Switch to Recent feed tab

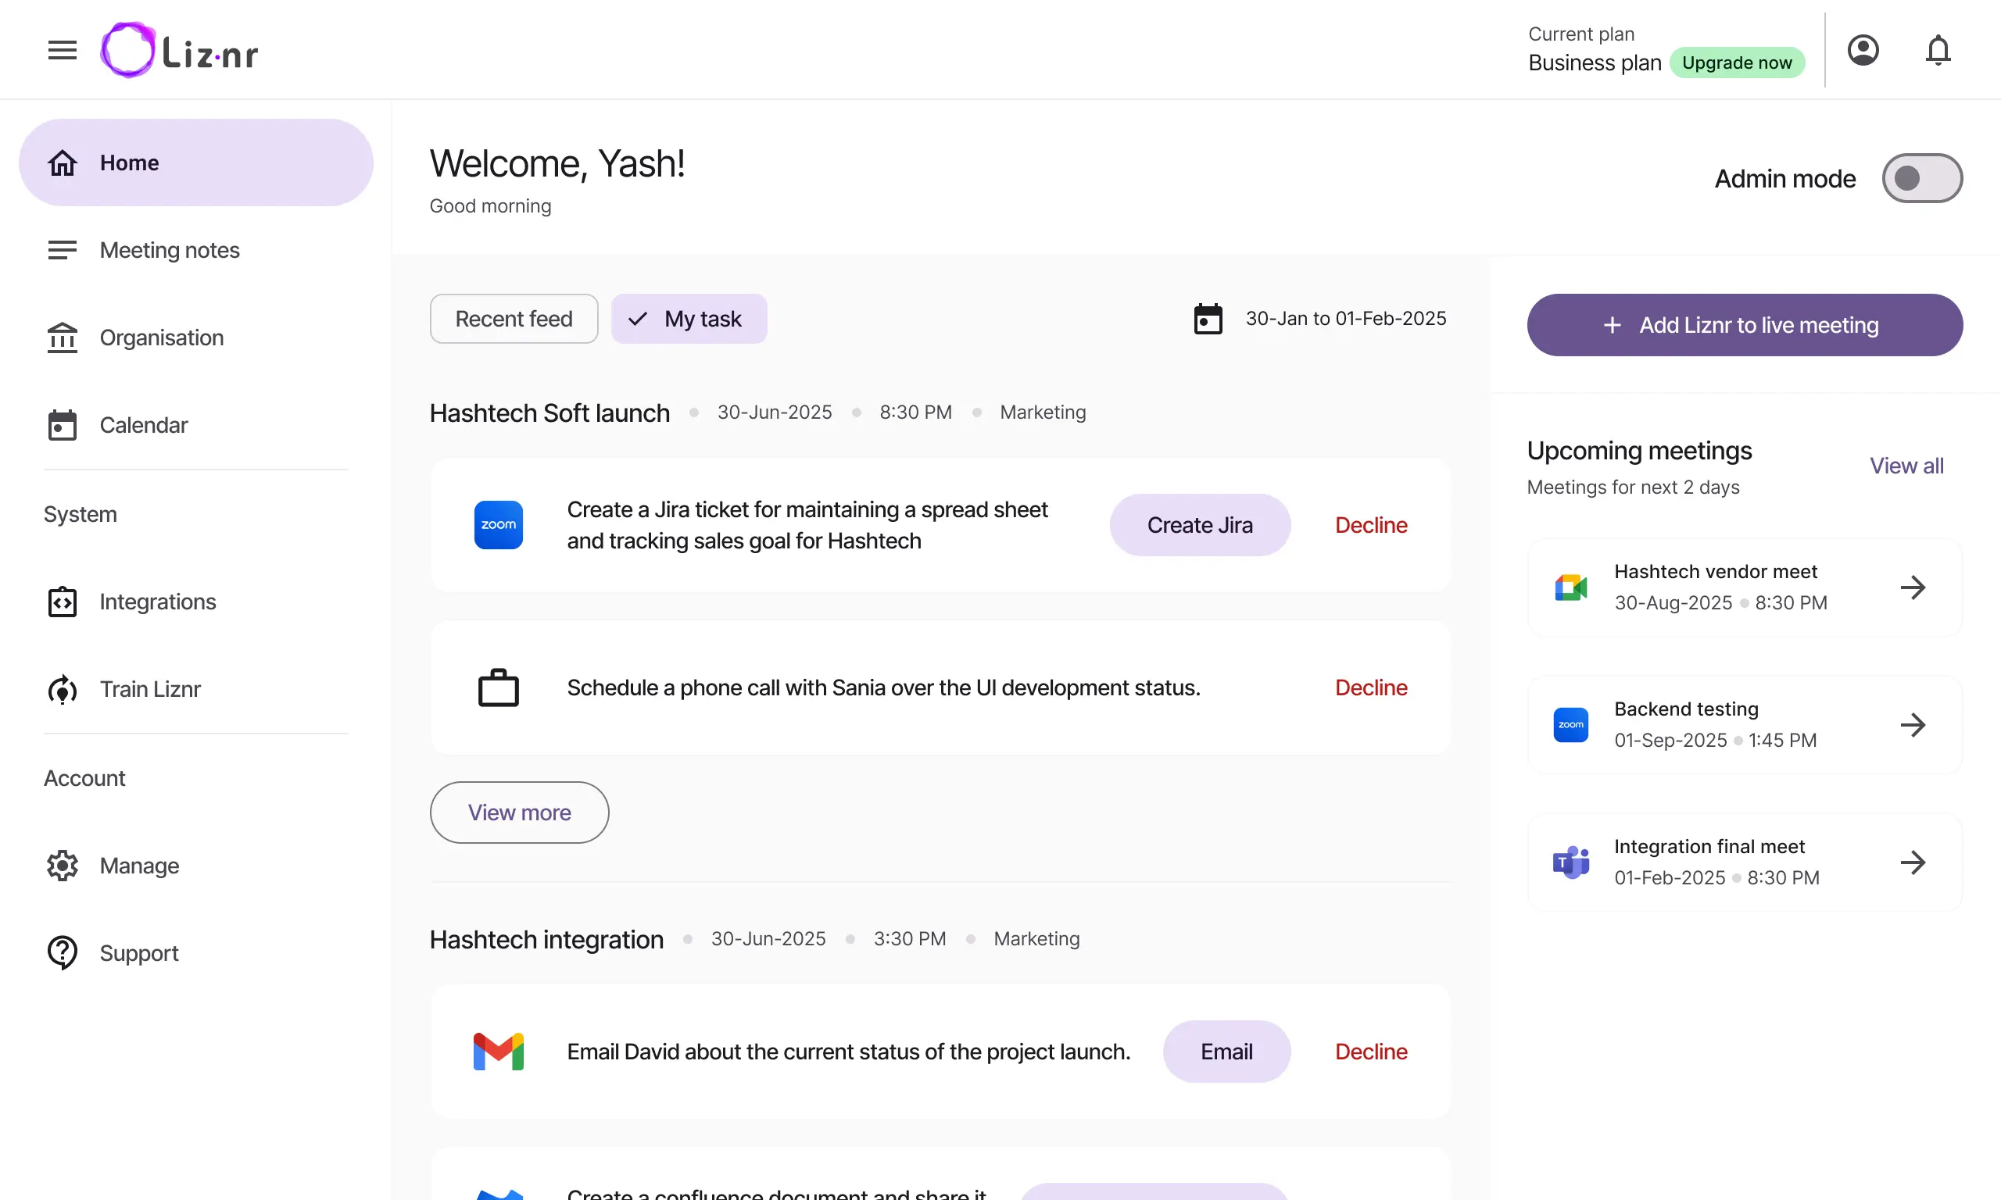coord(514,319)
